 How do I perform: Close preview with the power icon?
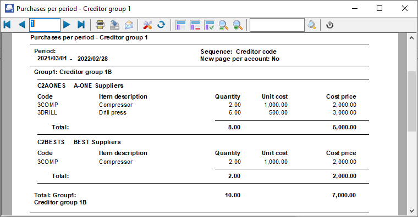[x=330, y=25]
